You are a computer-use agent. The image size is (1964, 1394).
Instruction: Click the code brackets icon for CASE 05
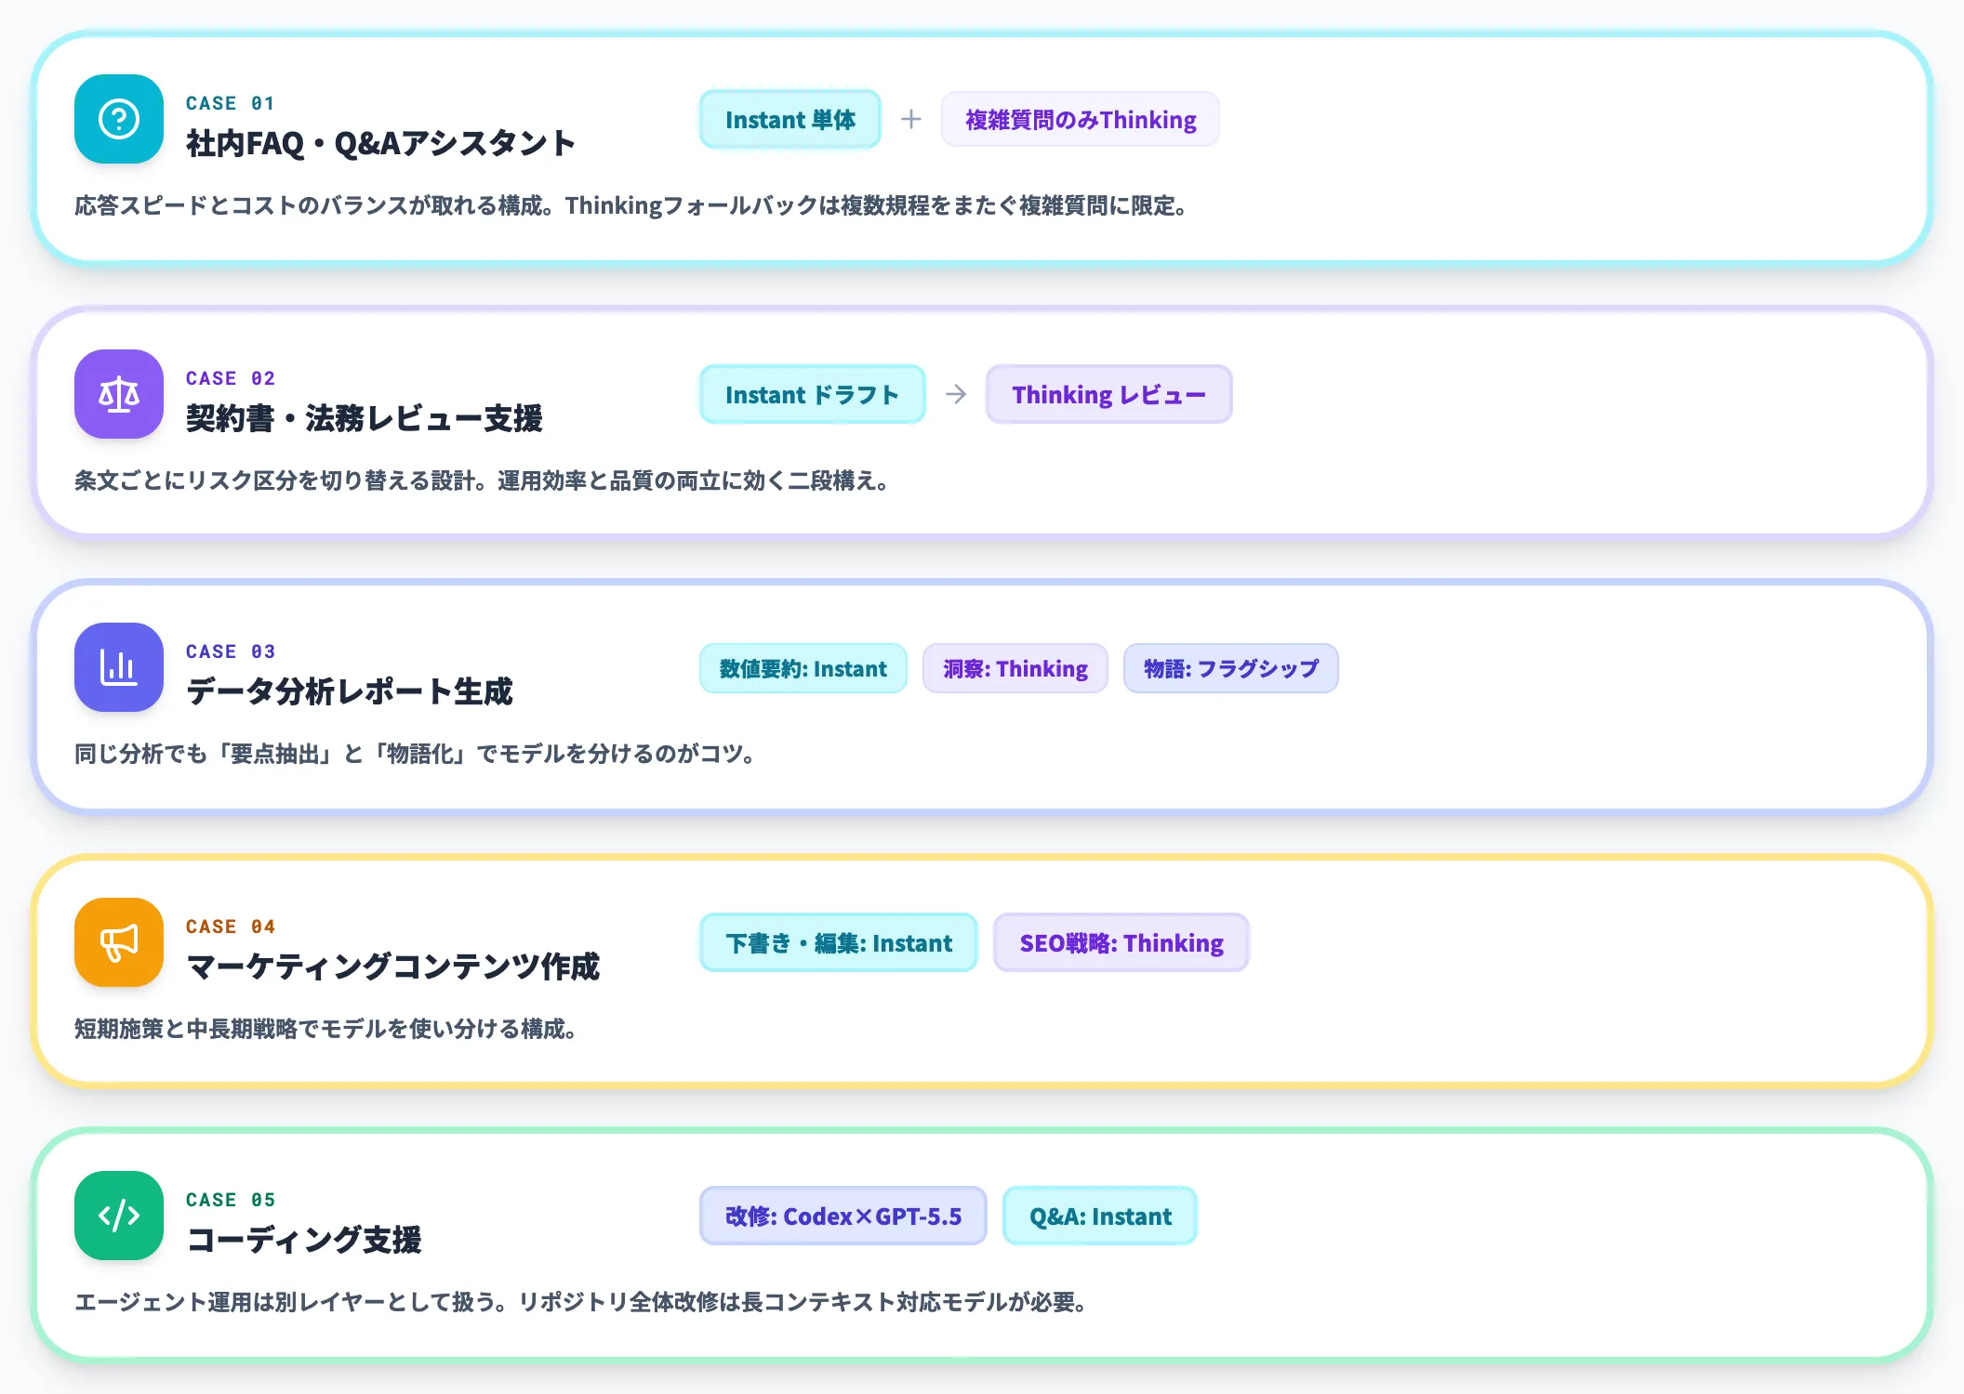pos(119,1216)
